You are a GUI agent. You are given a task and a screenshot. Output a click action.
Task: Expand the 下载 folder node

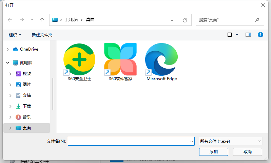coord(11,106)
